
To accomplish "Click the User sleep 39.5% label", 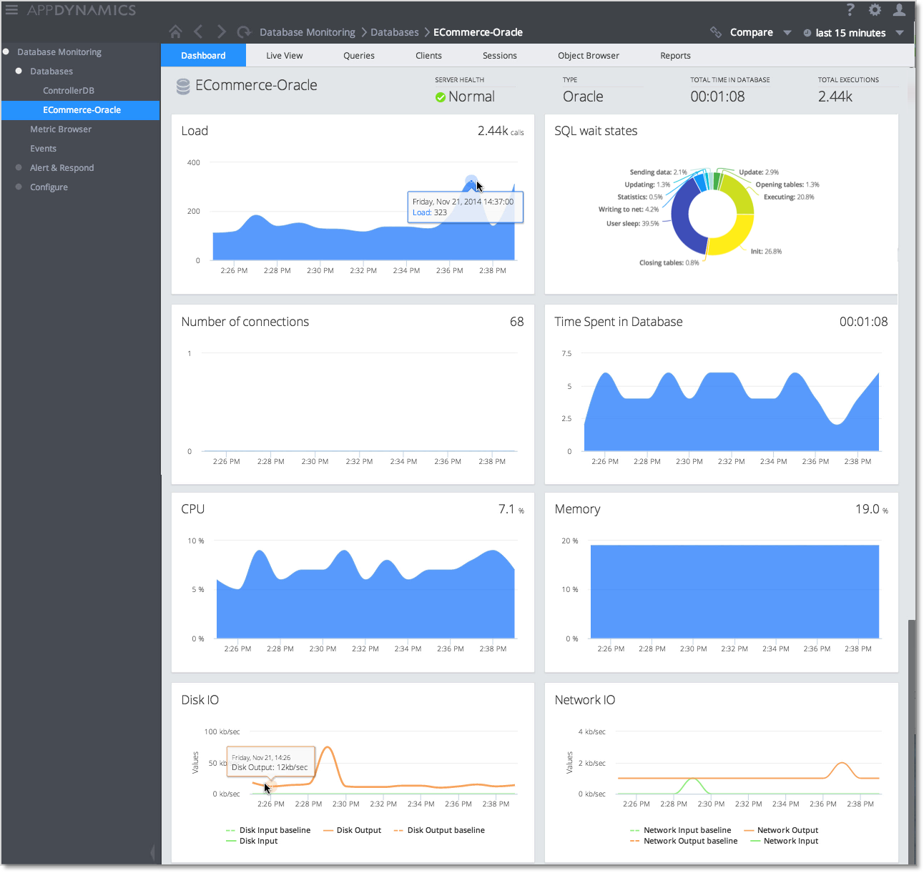I will click(633, 224).
